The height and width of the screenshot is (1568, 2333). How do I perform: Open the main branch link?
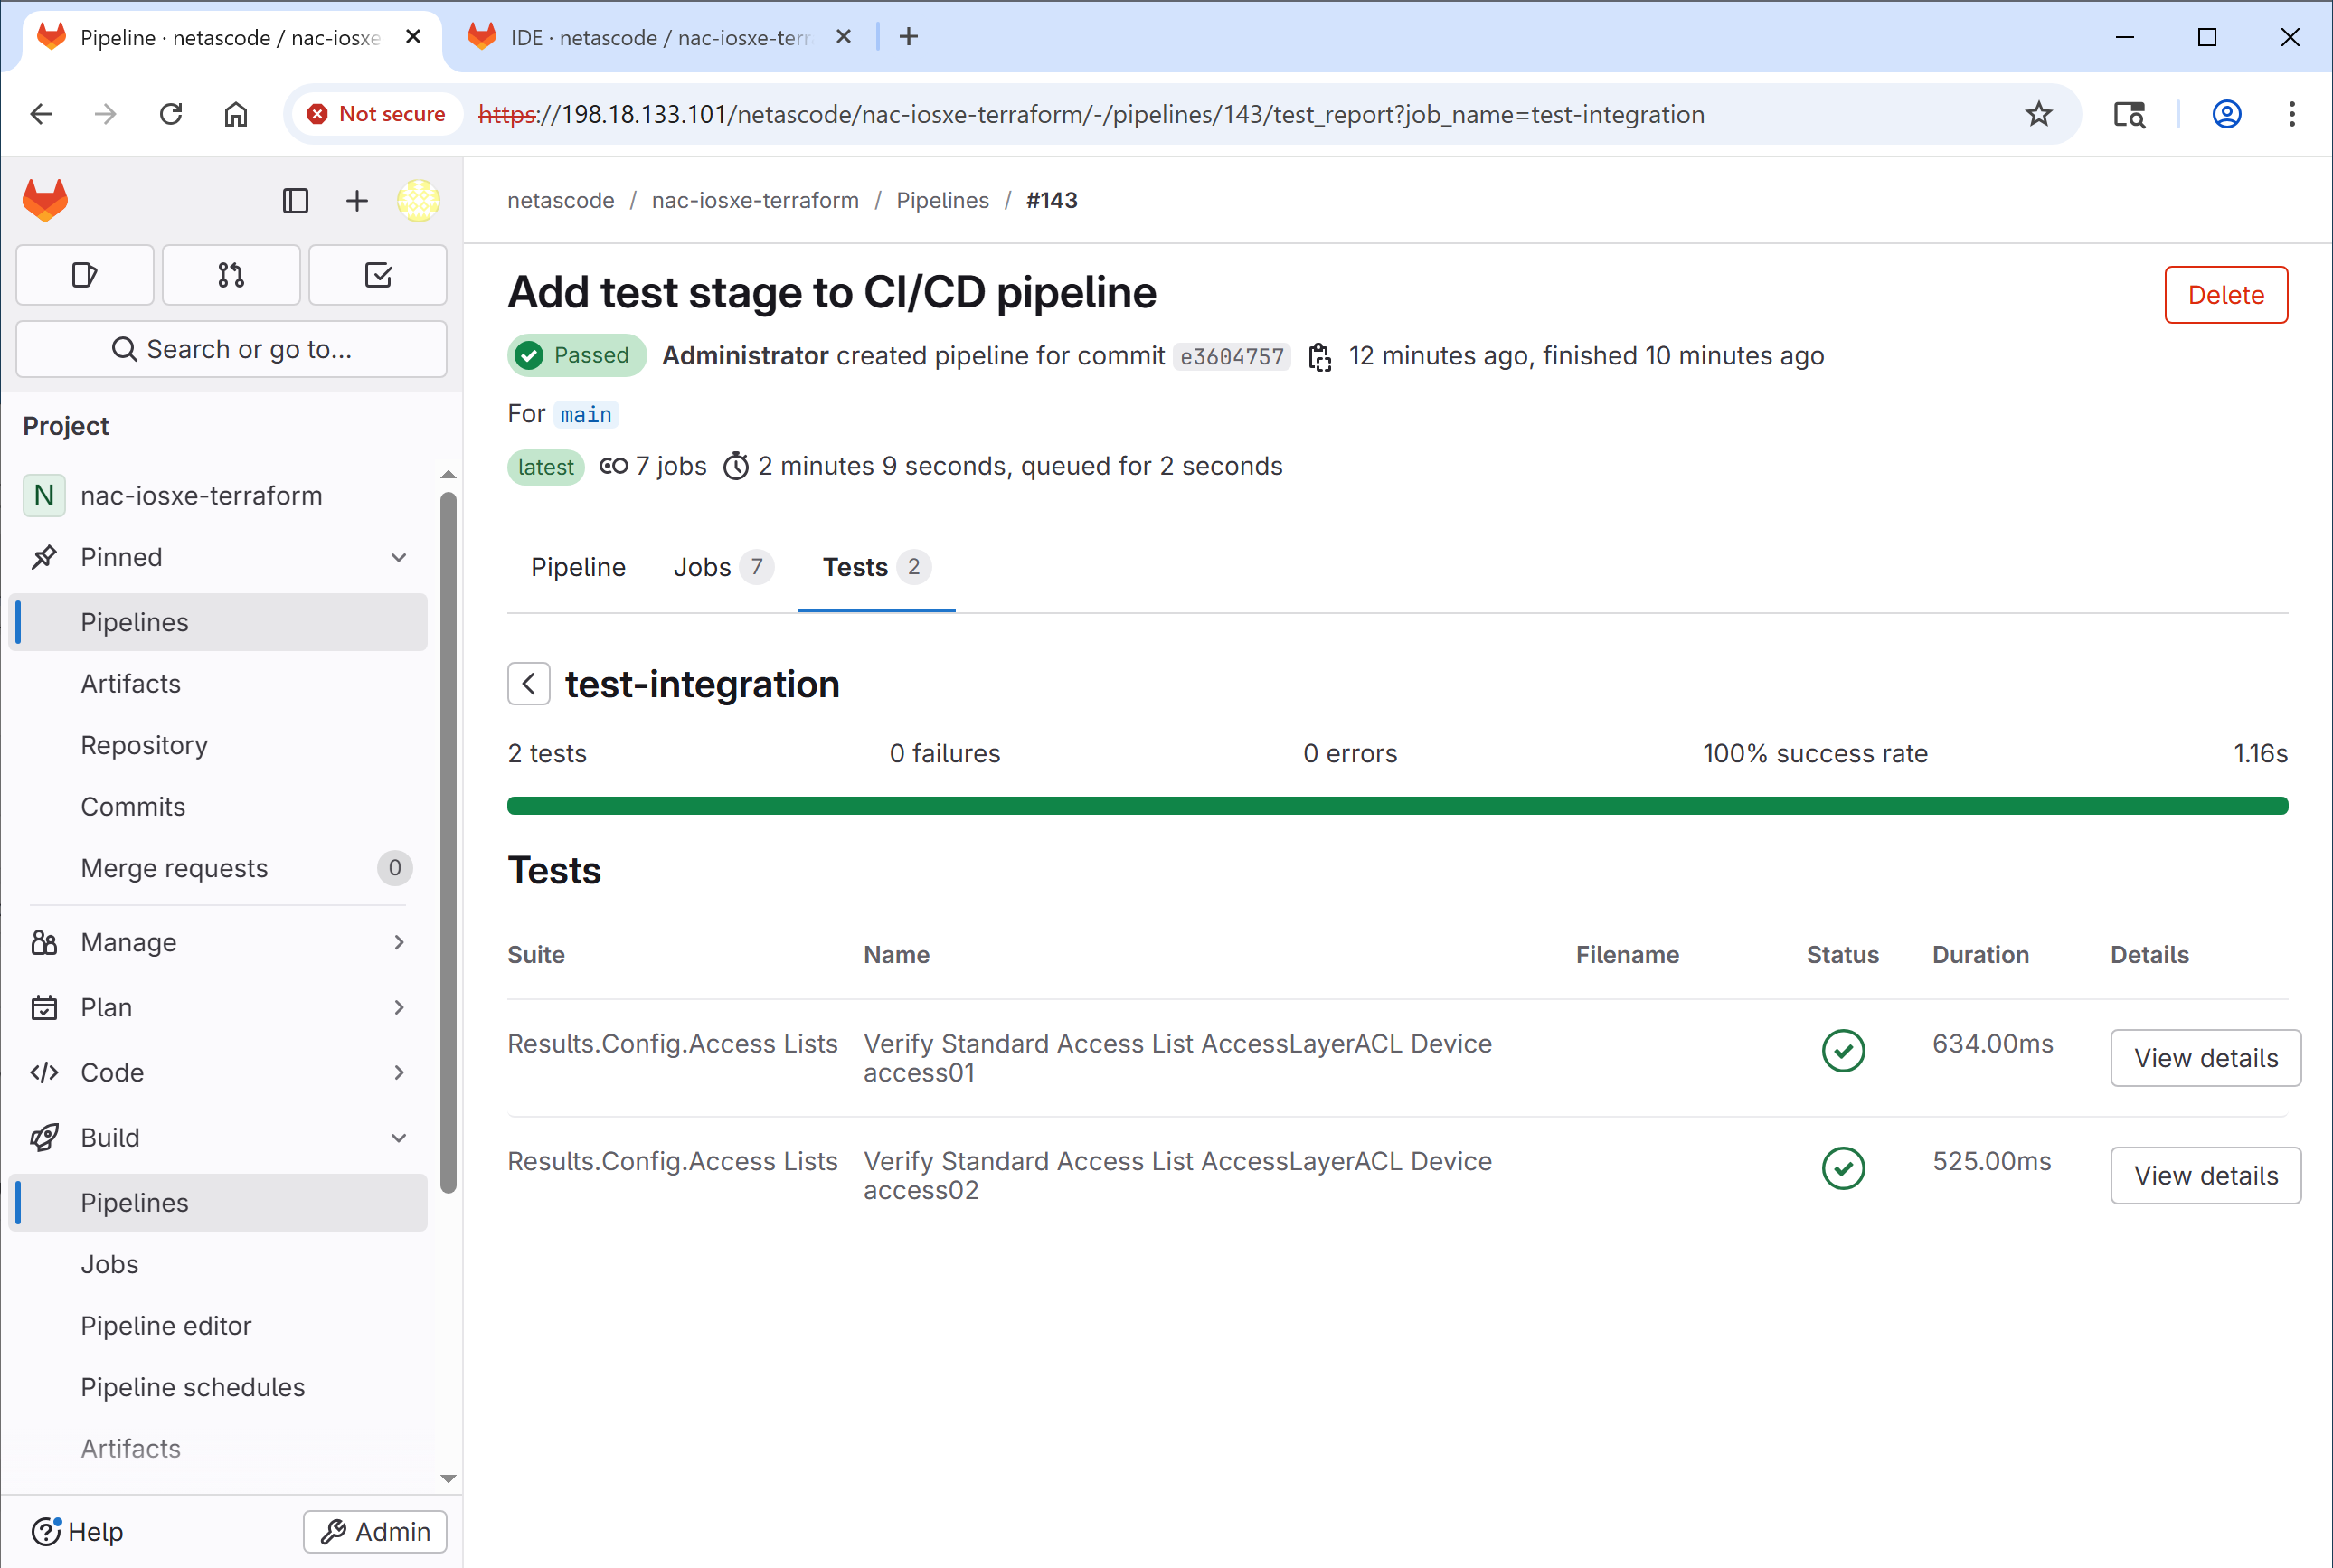coord(586,414)
